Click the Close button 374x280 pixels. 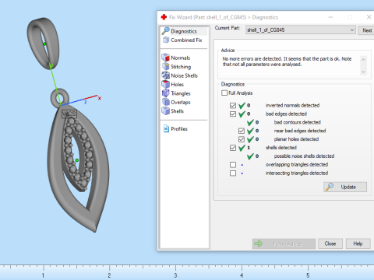[330, 243]
